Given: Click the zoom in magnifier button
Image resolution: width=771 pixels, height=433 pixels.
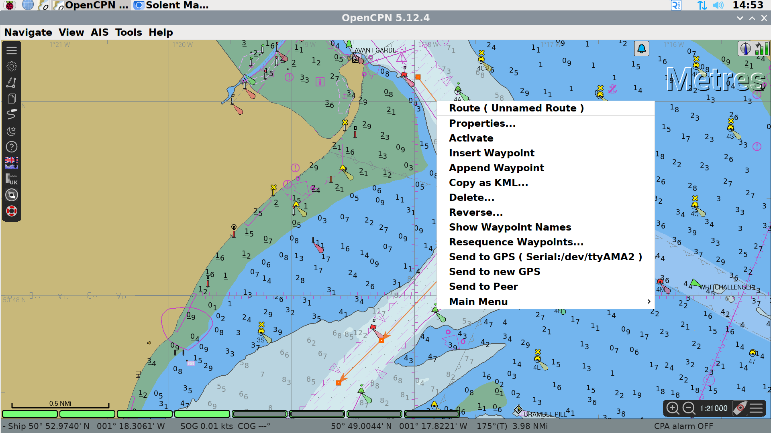Looking at the screenshot, I should pyautogui.click(x=673, y=408).
